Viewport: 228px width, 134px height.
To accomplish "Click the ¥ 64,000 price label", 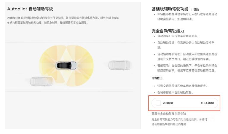I will point(207,103).
